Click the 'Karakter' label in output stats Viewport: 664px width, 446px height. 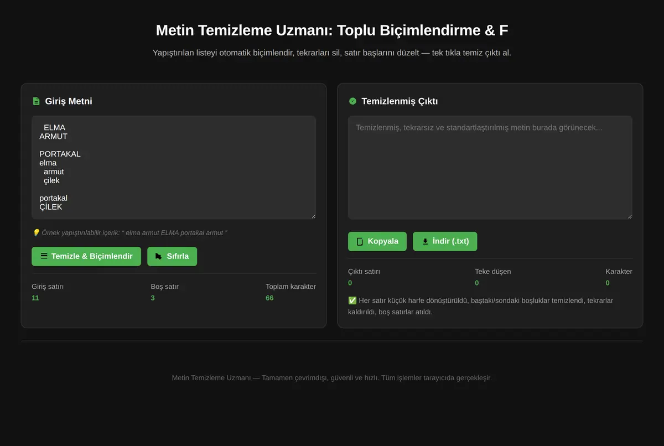pos(619,272)
